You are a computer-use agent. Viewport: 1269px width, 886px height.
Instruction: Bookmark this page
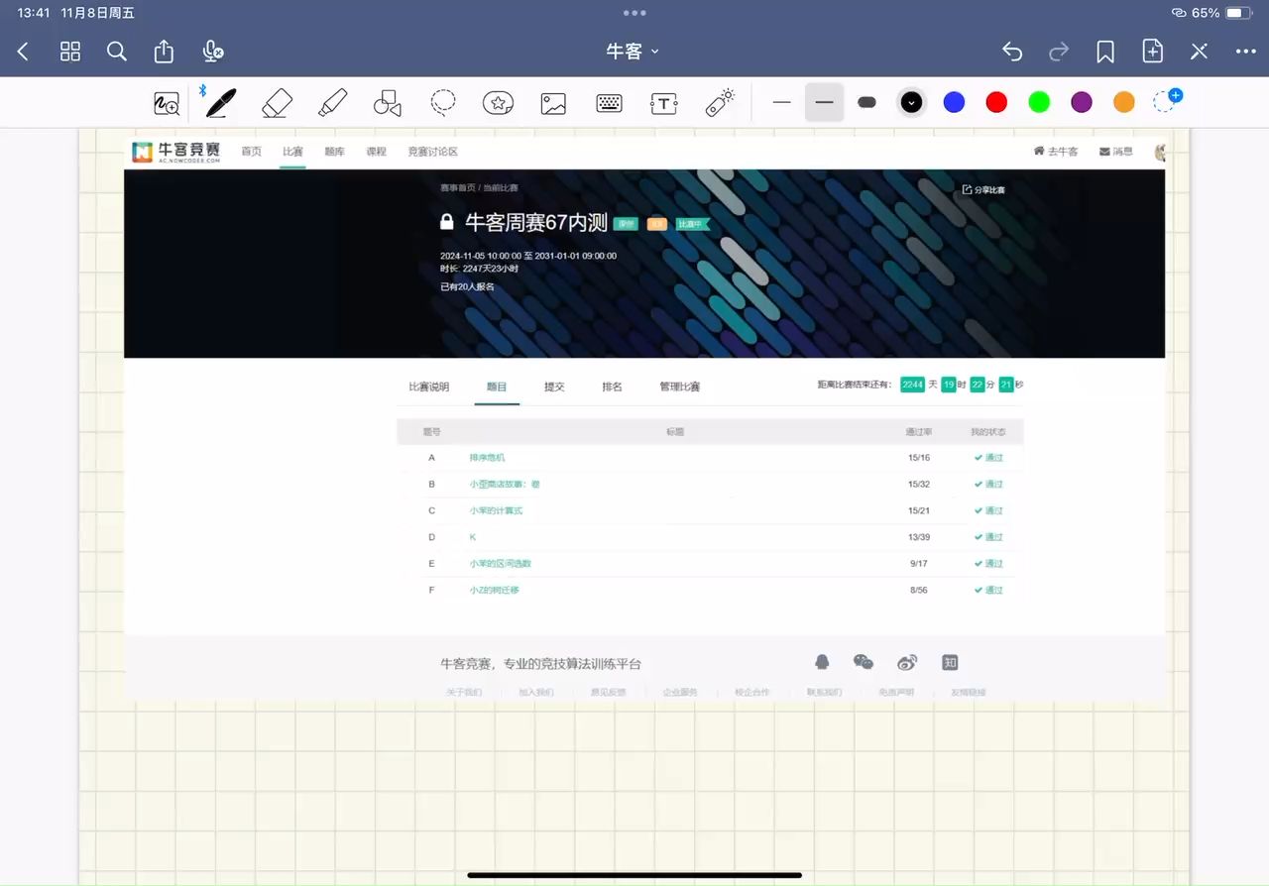click(x=1105, y=52)
